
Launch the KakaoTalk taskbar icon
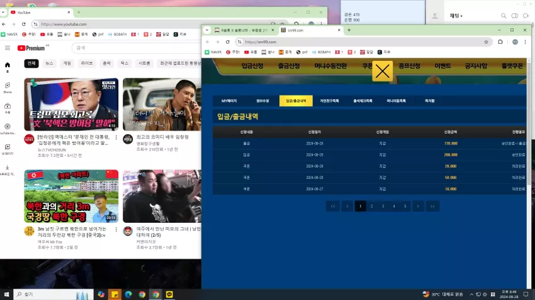(x=169, y=294)
